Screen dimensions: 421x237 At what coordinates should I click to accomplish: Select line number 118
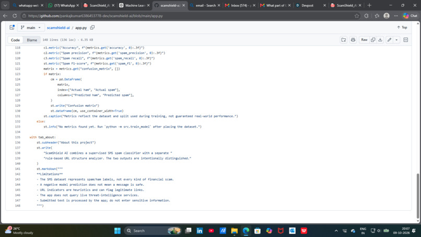pos(18,48)
